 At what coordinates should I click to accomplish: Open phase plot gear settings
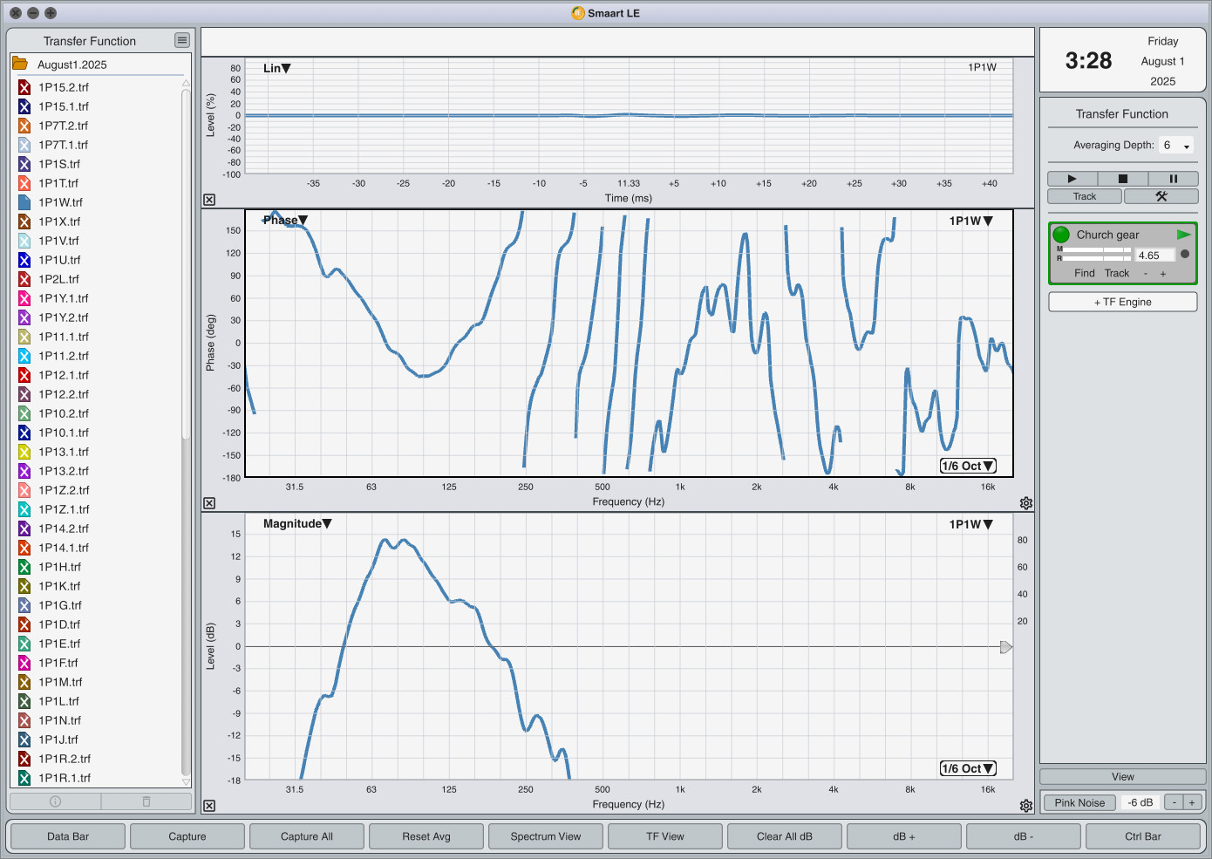coord(1026,503)
